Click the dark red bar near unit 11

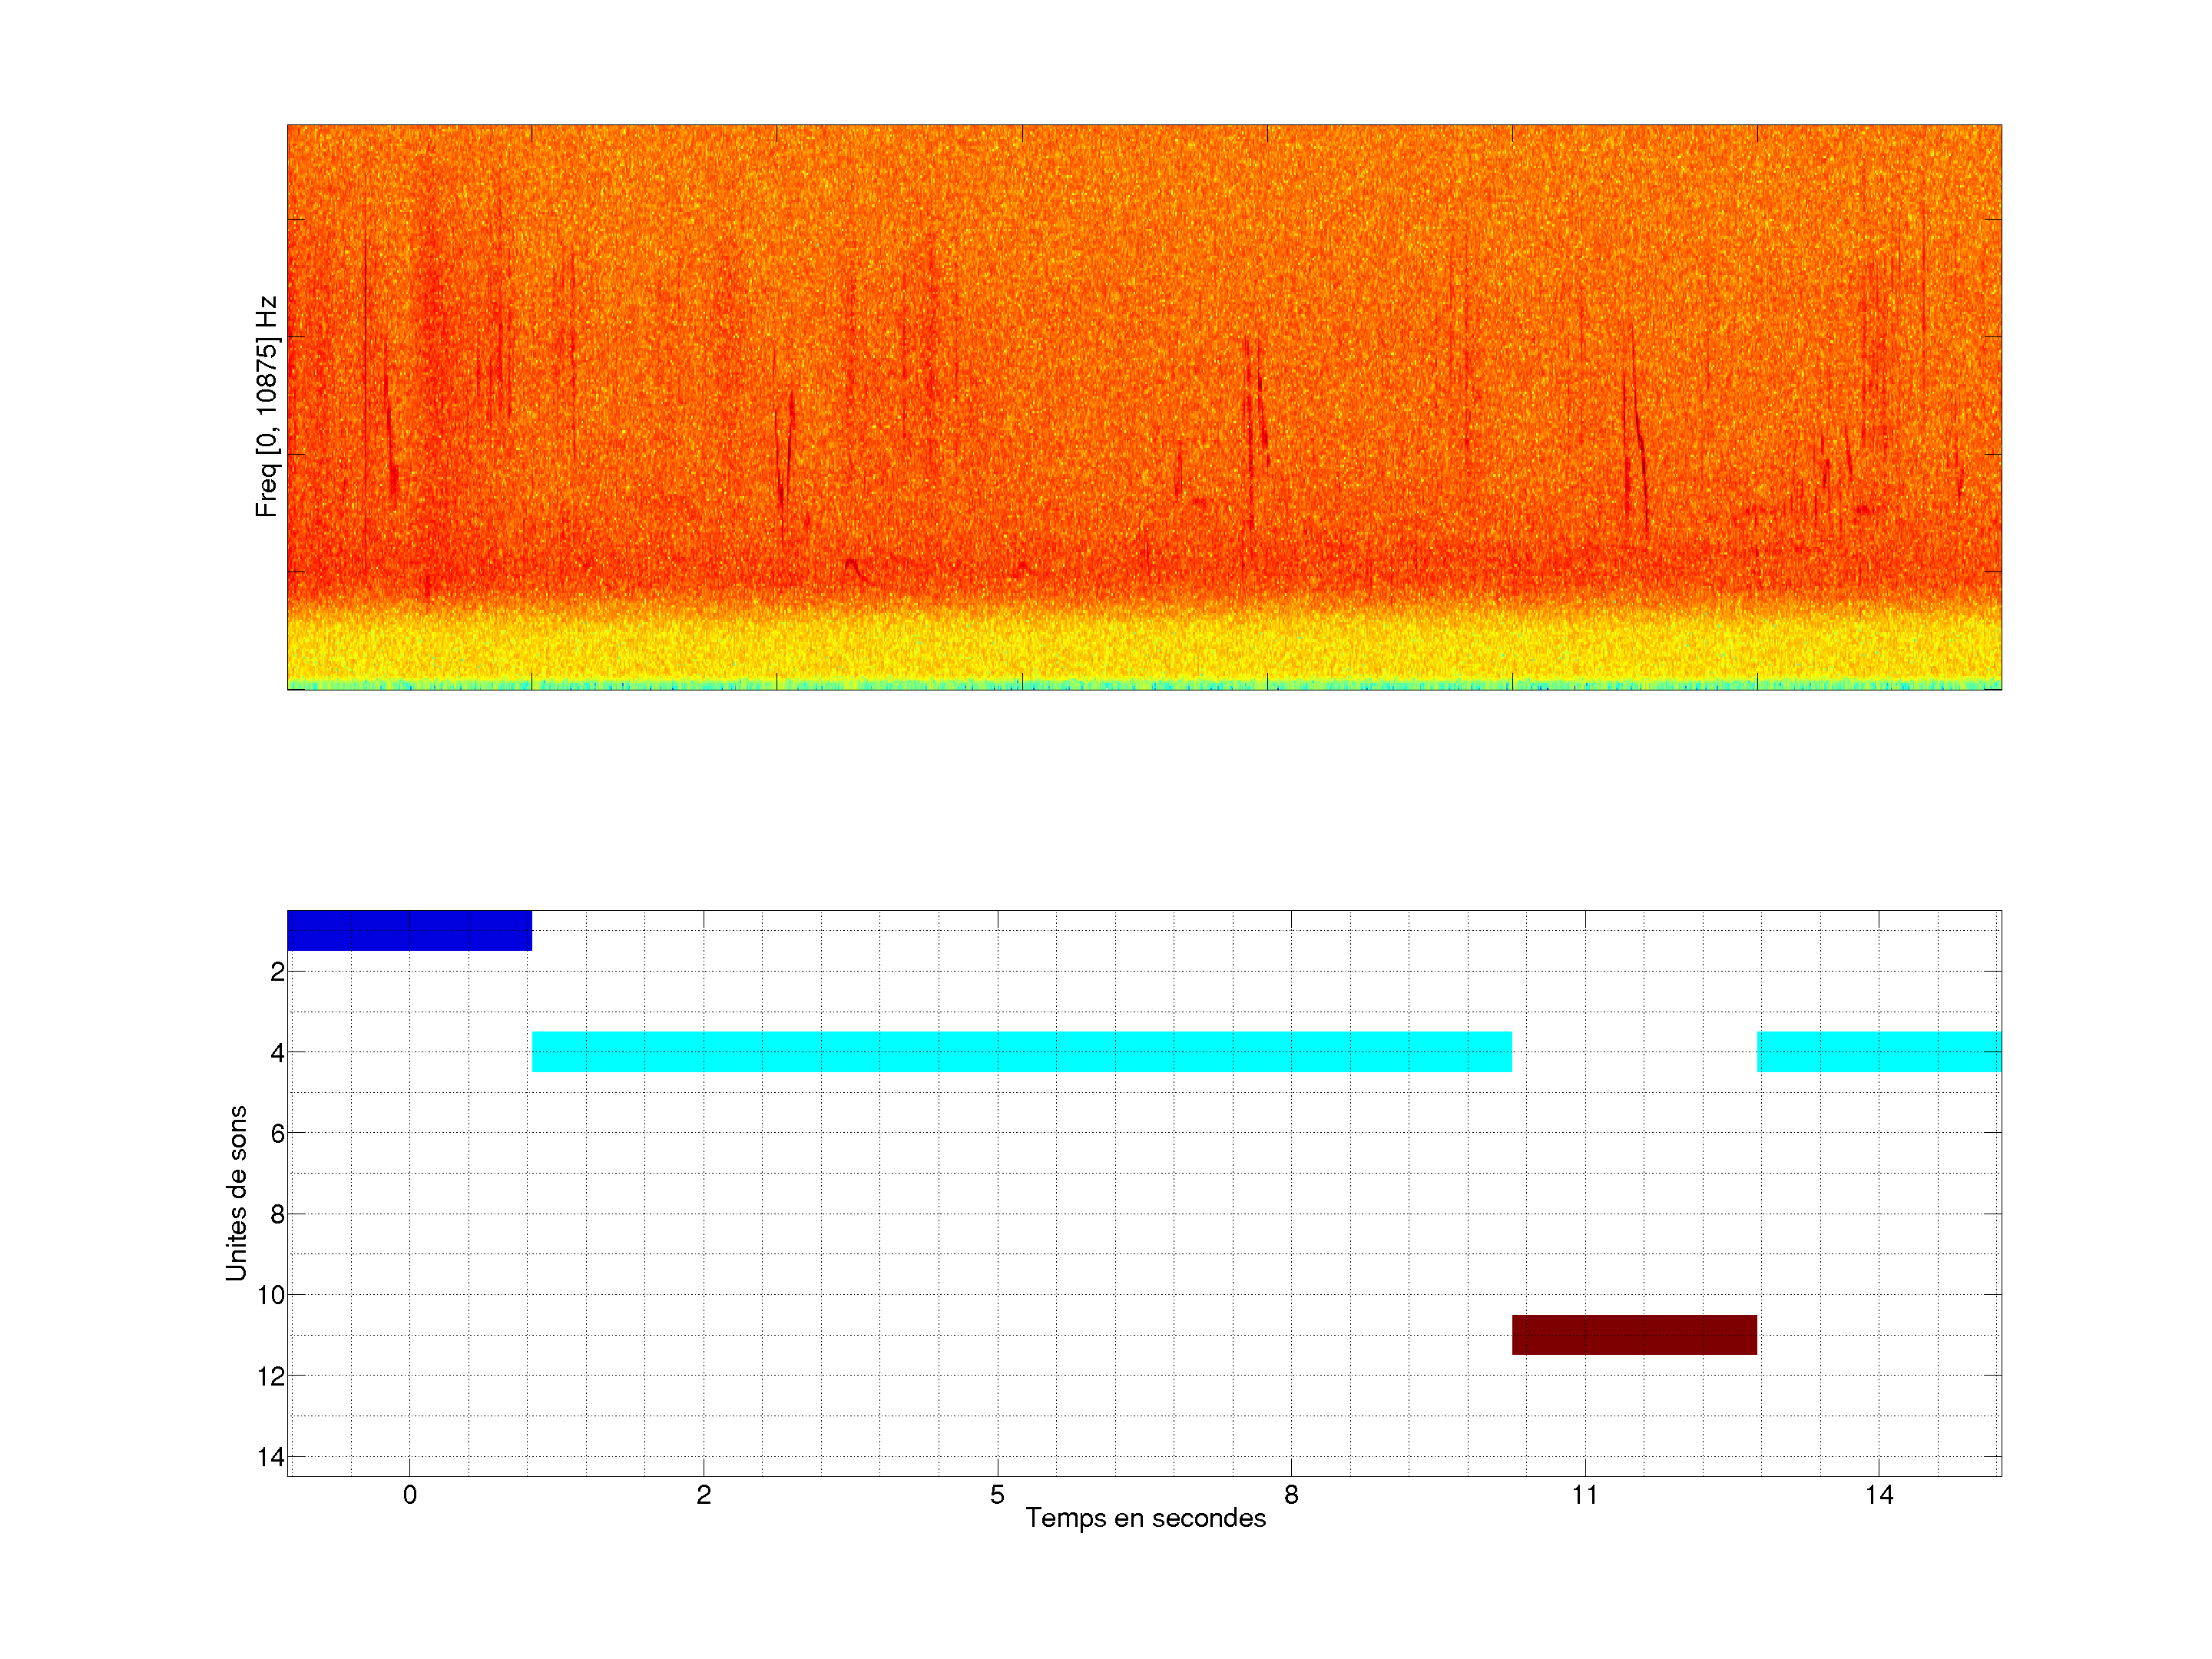point(1634,1334)
